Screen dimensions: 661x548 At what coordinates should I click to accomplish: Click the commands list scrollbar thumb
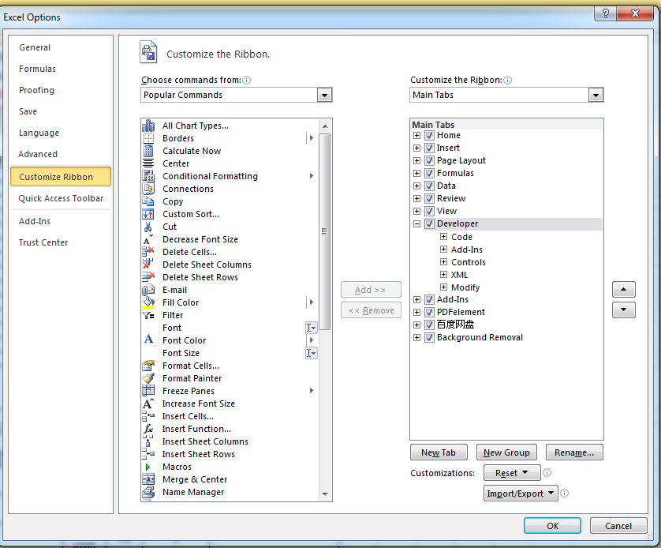point(324,231)
